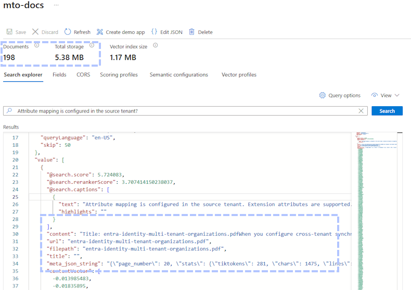Open Query options gear
The height and width of the screenshot is (290, 411).
point(323,95)
